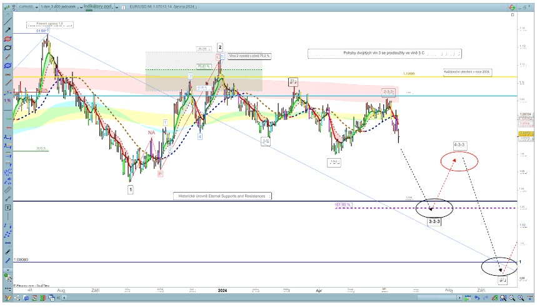The width and height of the screenshot is (537, 307).
Task: Select the 'Pohyby dvojitých vln 3' text annotation
Action: (384, 54)
